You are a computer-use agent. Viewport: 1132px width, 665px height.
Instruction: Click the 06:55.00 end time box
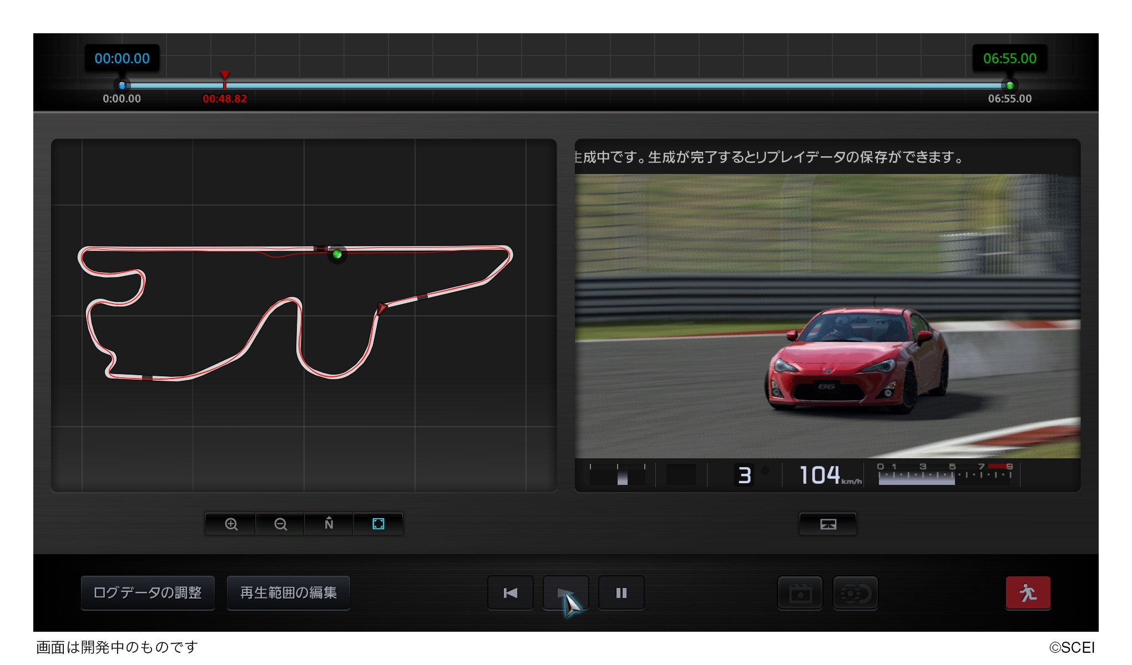1009,58
